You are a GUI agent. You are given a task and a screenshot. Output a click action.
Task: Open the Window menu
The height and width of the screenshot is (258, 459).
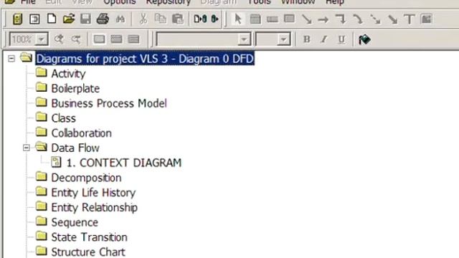[298, 2]
